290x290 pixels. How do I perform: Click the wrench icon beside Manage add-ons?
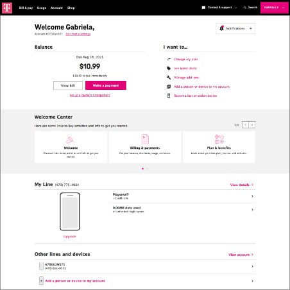(x=169, y=77)
